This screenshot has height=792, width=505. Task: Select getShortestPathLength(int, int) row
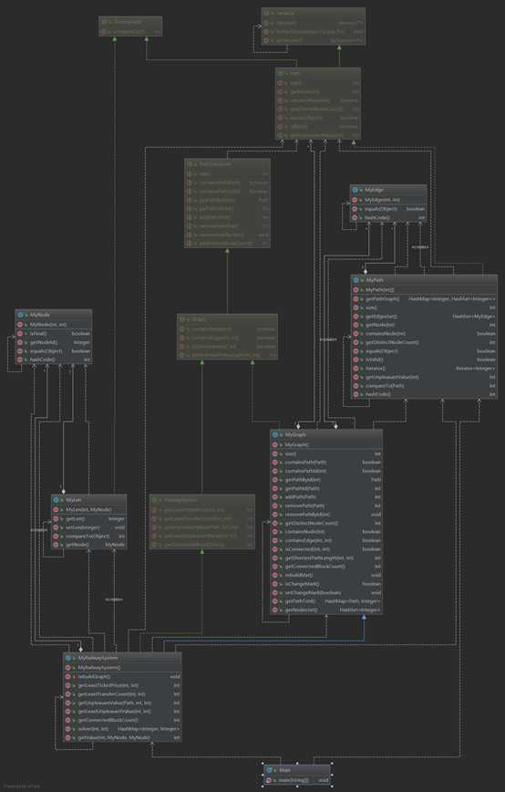(326, 558)
